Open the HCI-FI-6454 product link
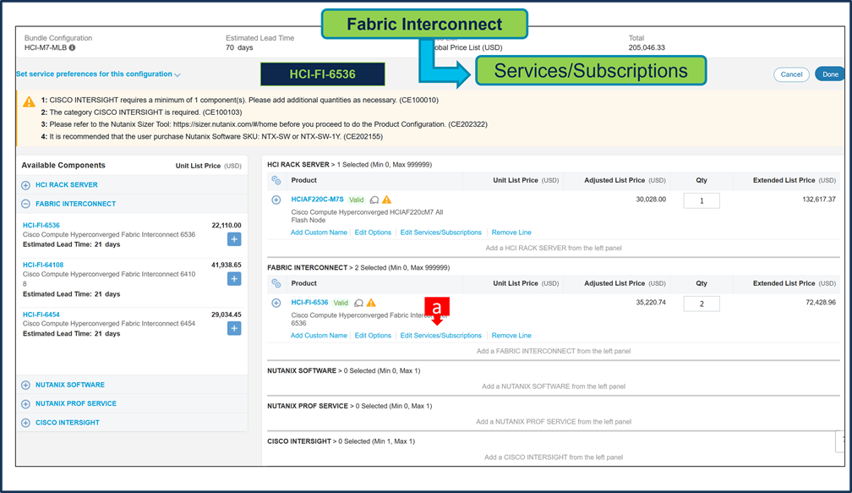 tap(41, 315)
